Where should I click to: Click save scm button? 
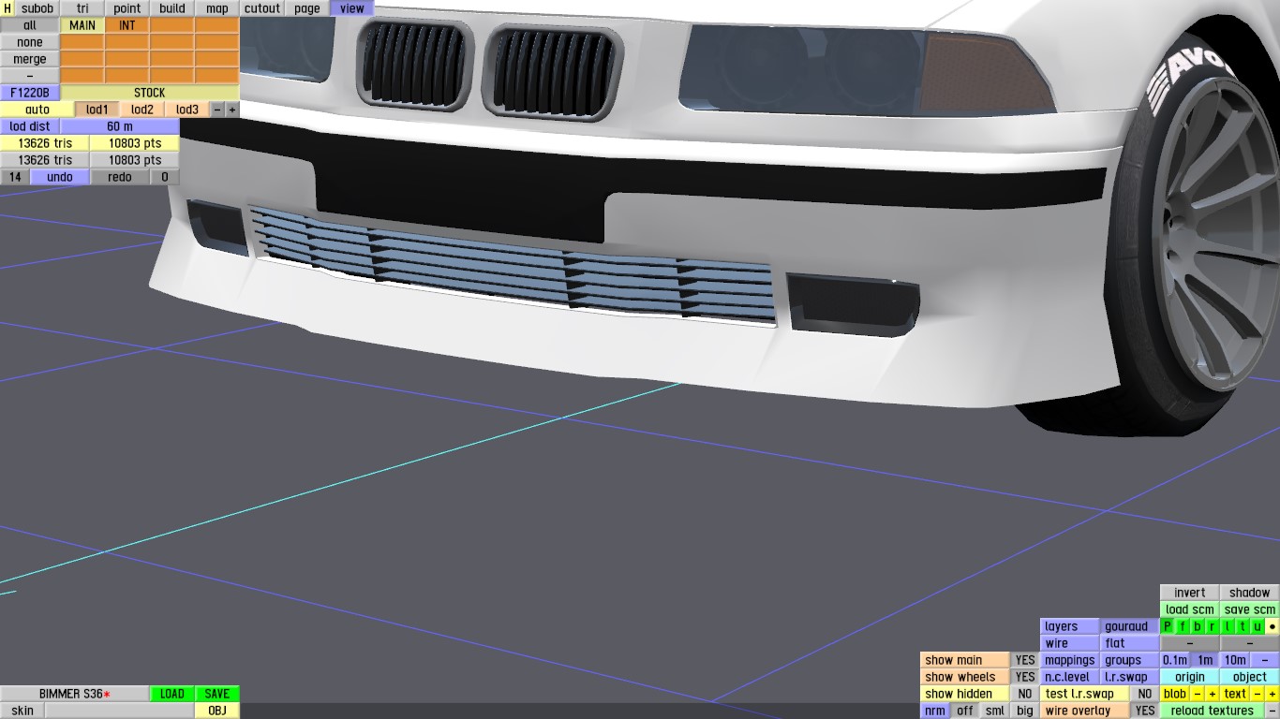tap(1250, 609)
